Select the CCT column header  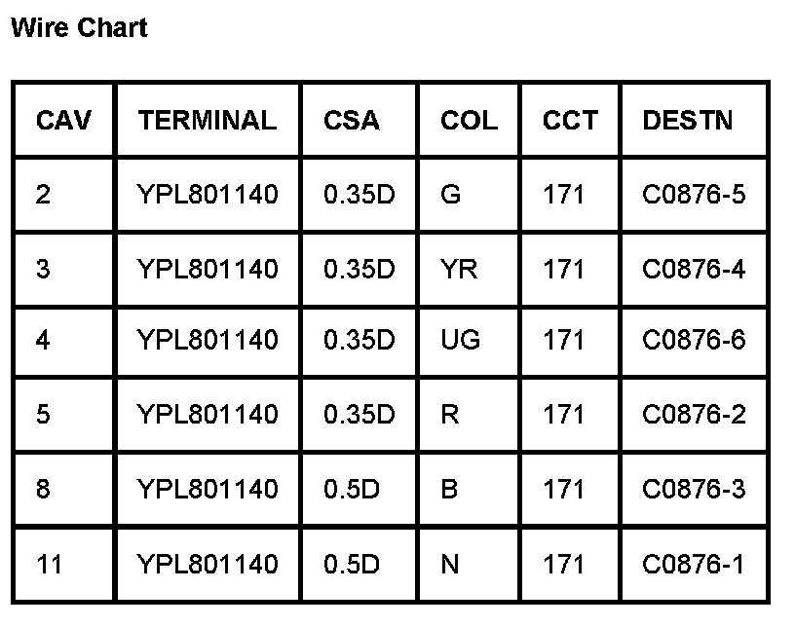tap(570, 121)
